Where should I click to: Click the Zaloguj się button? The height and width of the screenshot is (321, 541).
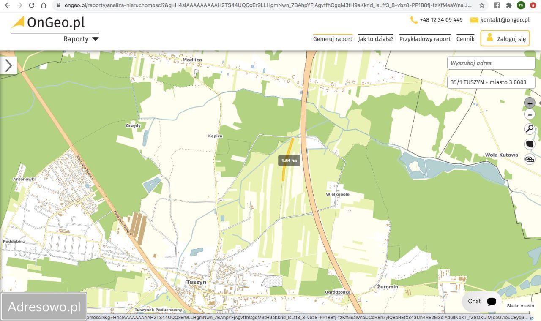[x=505, y=38]
